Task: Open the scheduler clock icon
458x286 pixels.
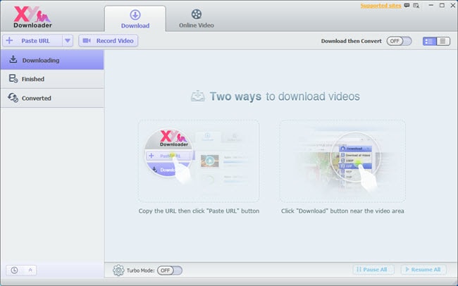Action: [x=15, y=271]
